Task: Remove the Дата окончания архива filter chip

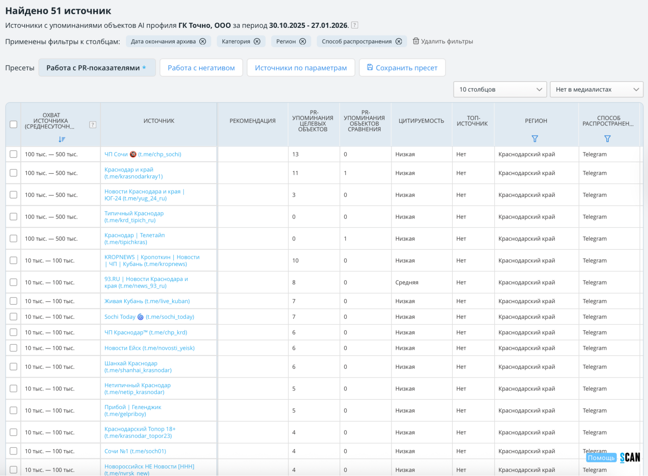Action: tap(203, 42)
